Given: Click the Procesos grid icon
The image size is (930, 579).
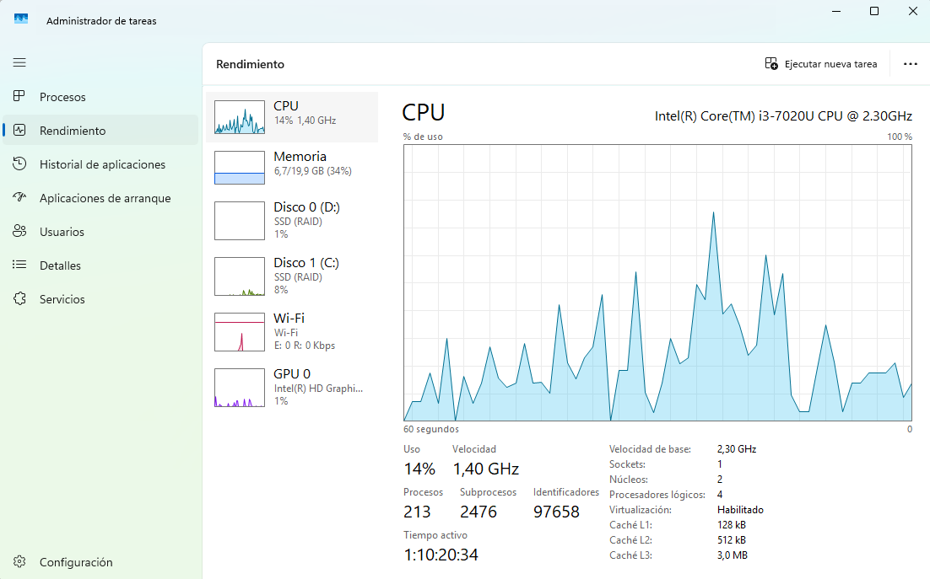Looking at the screenshot, I should (x=19, y=96).
